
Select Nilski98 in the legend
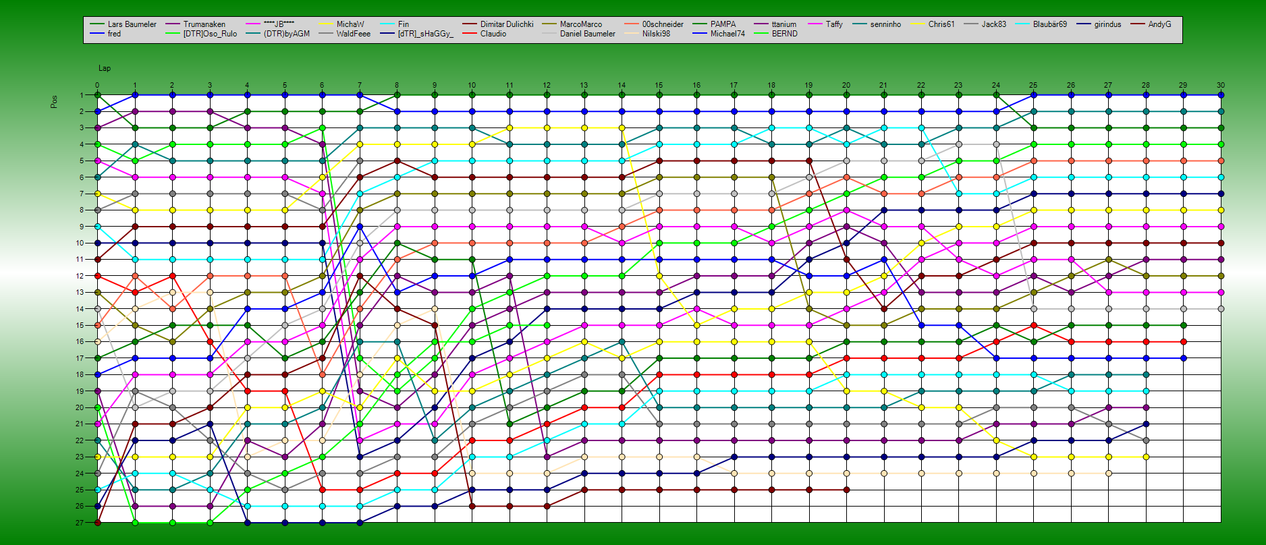[656, 34]
